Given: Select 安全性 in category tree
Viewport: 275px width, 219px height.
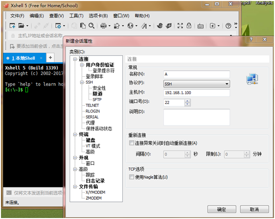Looking at the screenshot, I should 99,88.
